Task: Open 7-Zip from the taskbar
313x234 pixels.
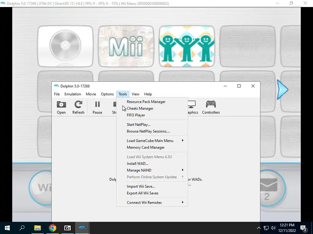Action: [x=68, y=228]
